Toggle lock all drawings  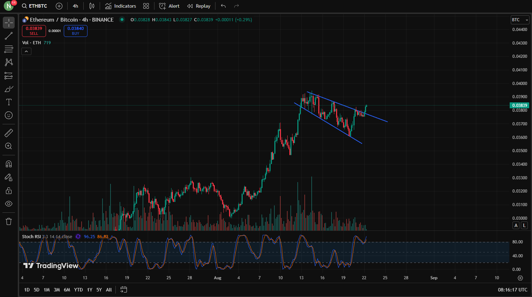(9, 190)
